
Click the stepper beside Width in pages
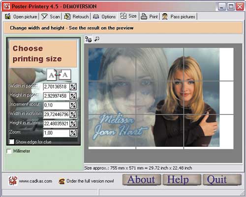73,87
